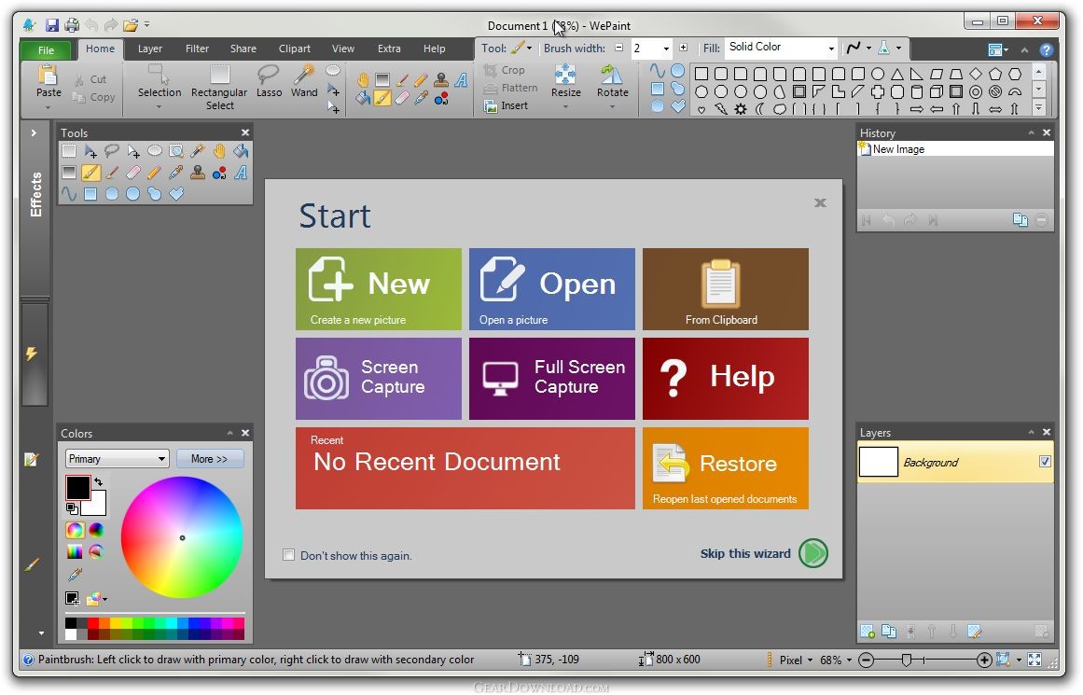This screenshot has height=695, width=1083.
Task: Add a new layer in Layers panel
Action: tap(868, 631)
